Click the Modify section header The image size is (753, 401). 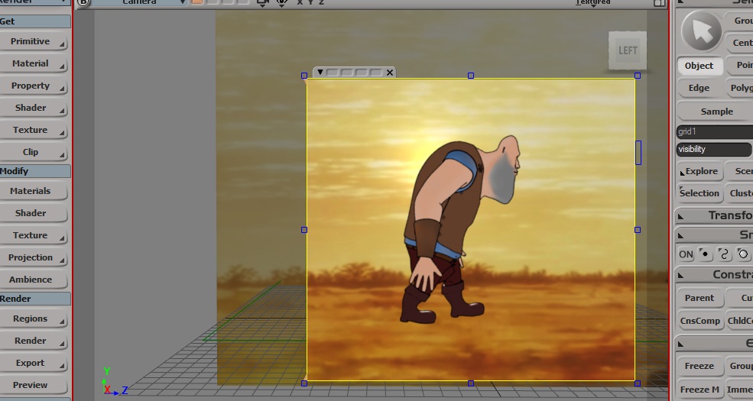(x=35, y=171)
